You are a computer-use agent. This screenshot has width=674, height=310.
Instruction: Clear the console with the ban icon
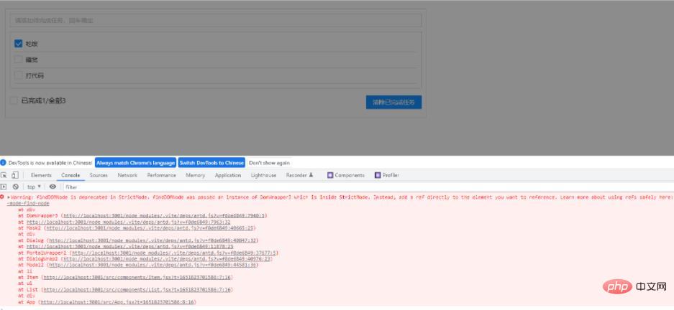pos(16,187)
